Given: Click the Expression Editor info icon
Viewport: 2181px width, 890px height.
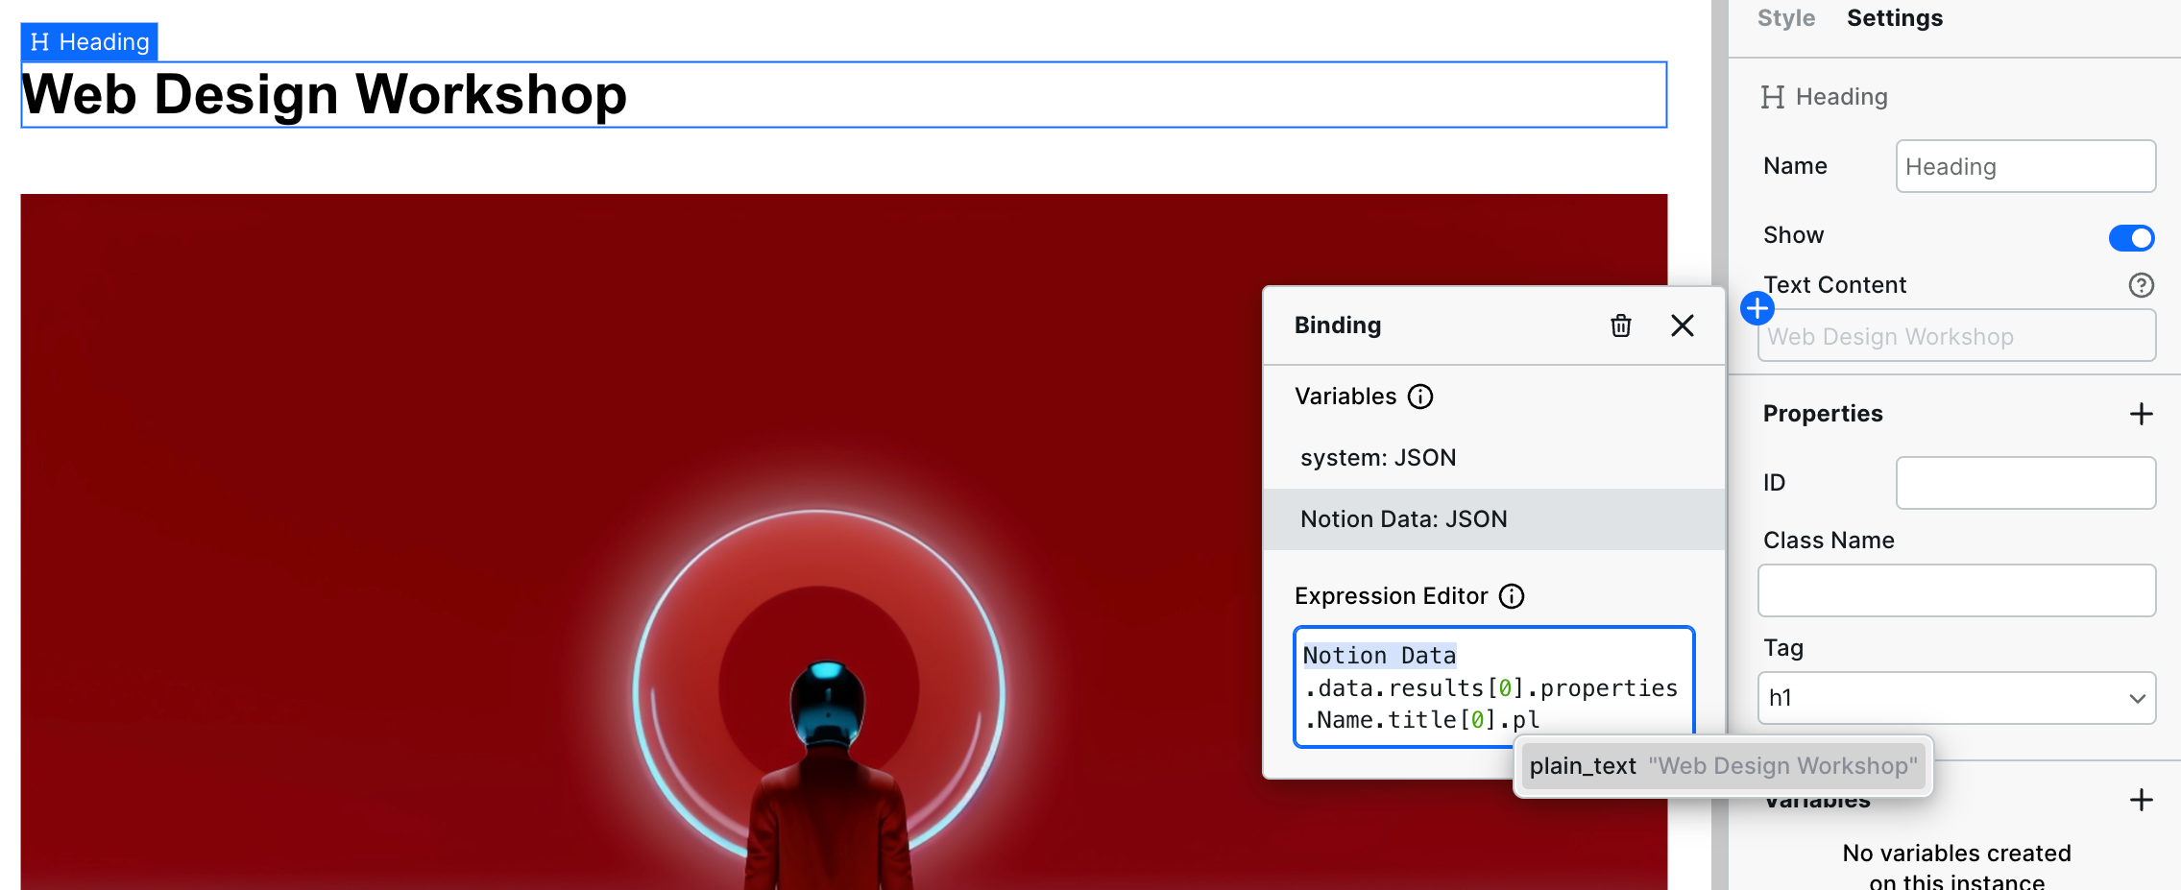Looking at the screenshot, I should click(1512, 596).
